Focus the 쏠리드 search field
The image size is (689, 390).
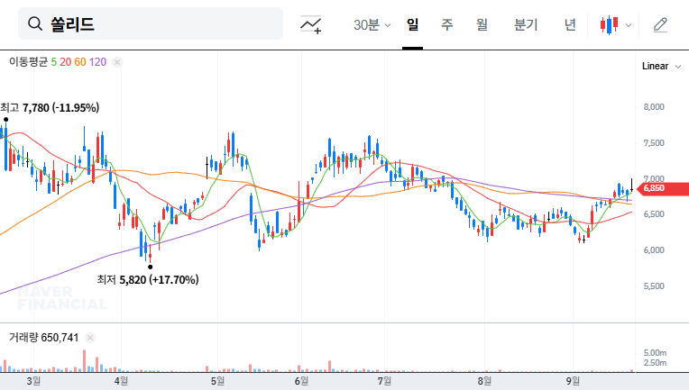tap(151, 23)
